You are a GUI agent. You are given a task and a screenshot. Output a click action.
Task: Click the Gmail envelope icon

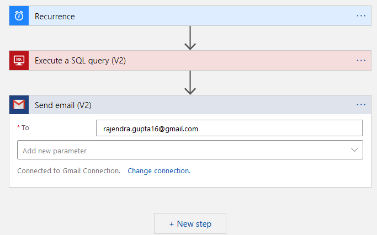pos(19,105)
